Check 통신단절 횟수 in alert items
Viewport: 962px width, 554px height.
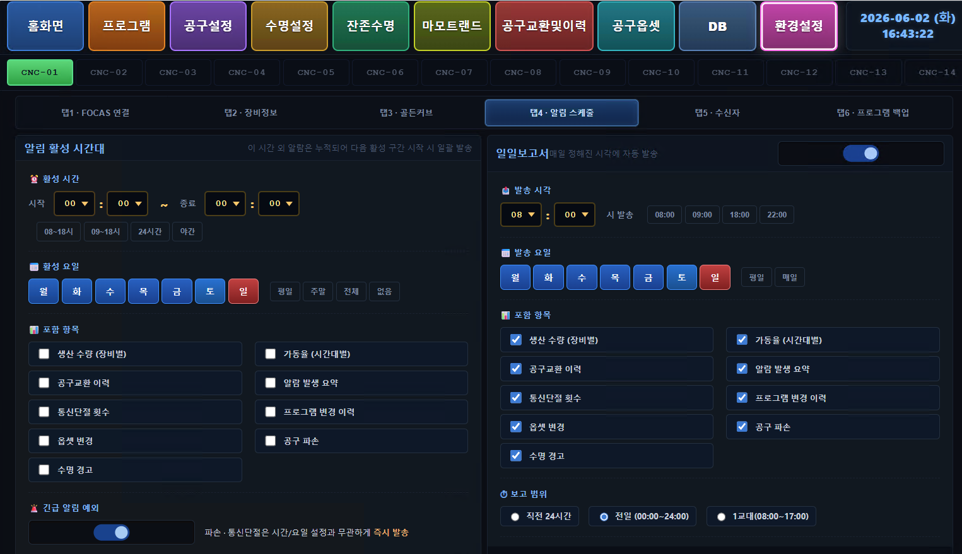pyautogui.click(x=44, y=412)
